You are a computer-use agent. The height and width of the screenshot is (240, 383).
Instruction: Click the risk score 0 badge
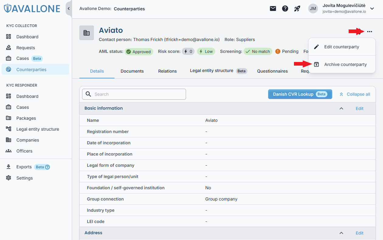click(x=188, y=52)
